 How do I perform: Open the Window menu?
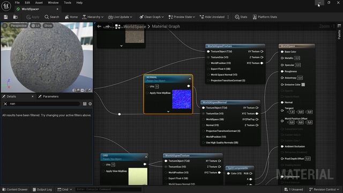pyautogui.click(x=53, y=3)
